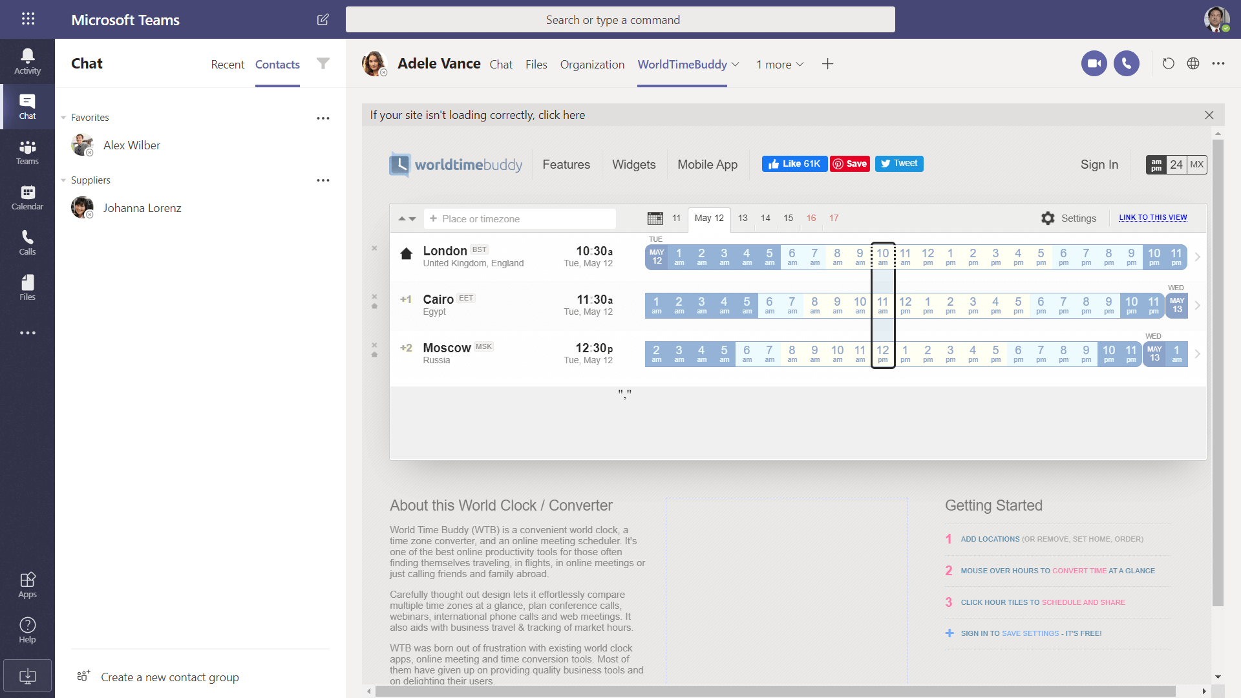This screenshot has width=1241, height=698.
Task: Open the Organization tab
Action: 592,65
